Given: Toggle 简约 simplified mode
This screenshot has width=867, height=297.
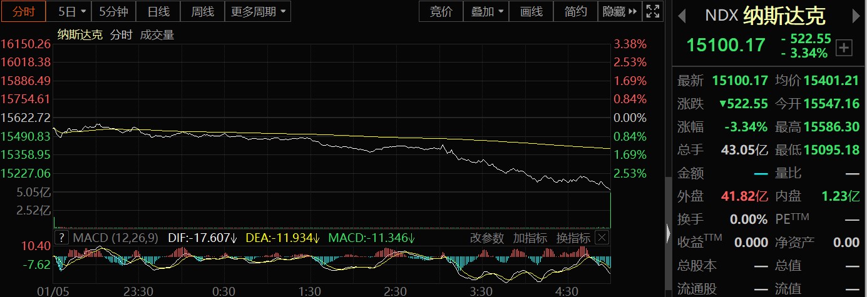Looking at the screenshot, I should 575,11.
